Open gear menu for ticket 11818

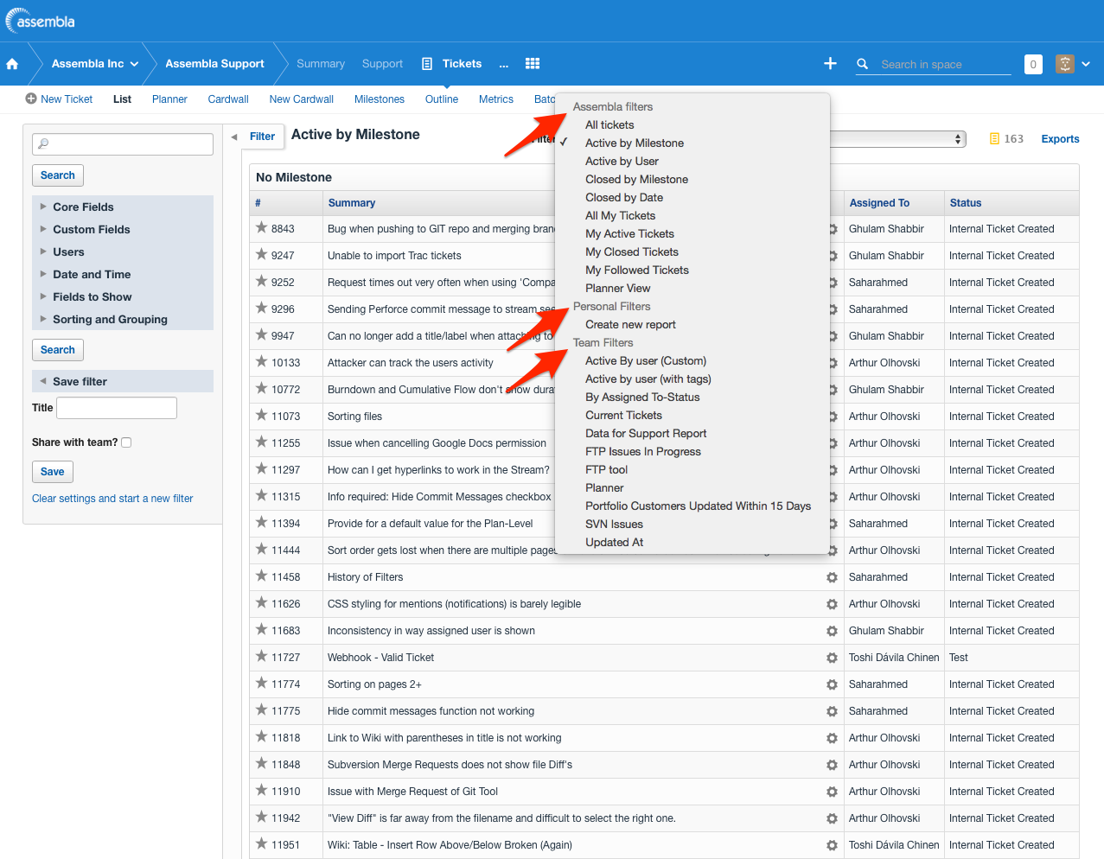click(x=832, y=738)
